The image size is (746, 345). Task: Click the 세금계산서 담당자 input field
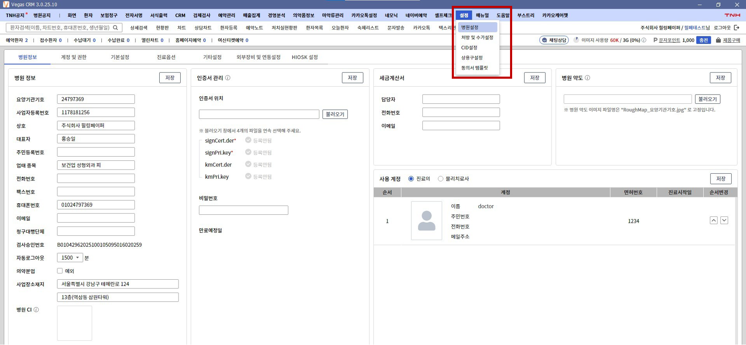point(461,99)
